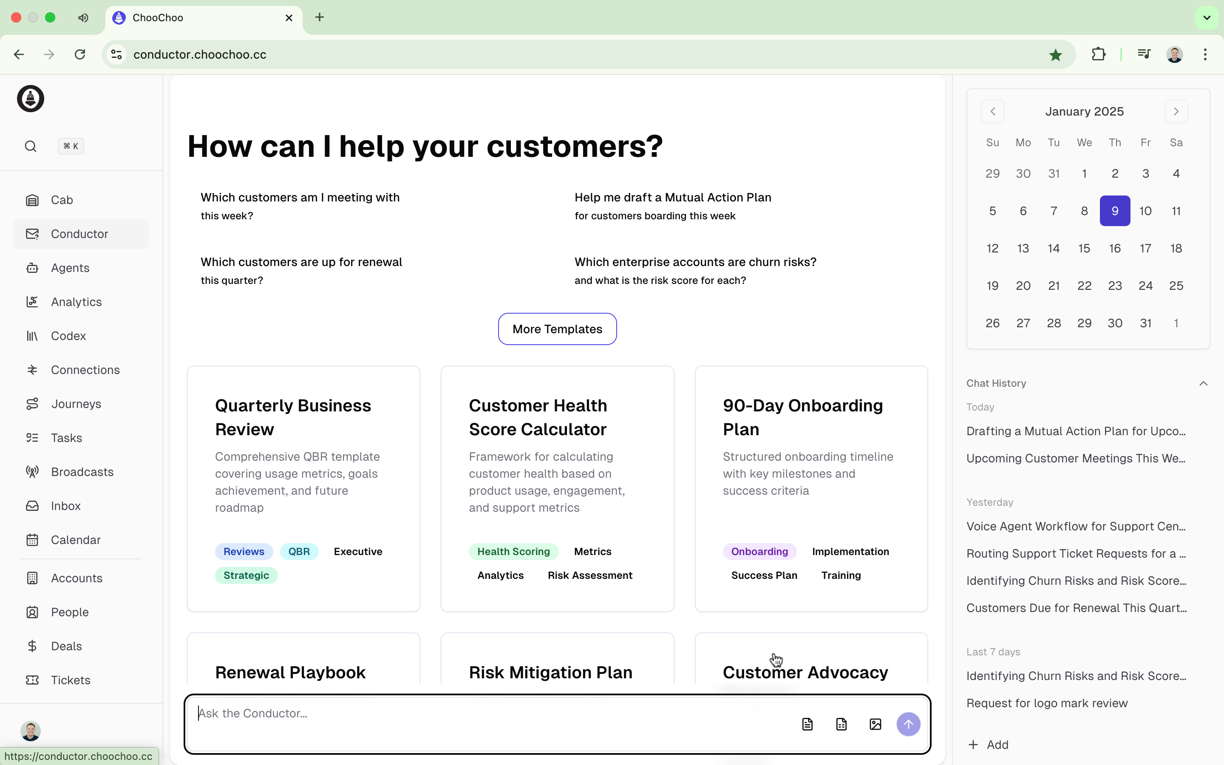Viewport: 1224px width, 765px height.
Task: Open the Quarterly Business Review template card
Action: [x=303, y=488]
